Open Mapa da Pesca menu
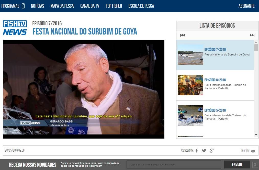The height and width of the screenshot is (170, 259). click(62, 6)
